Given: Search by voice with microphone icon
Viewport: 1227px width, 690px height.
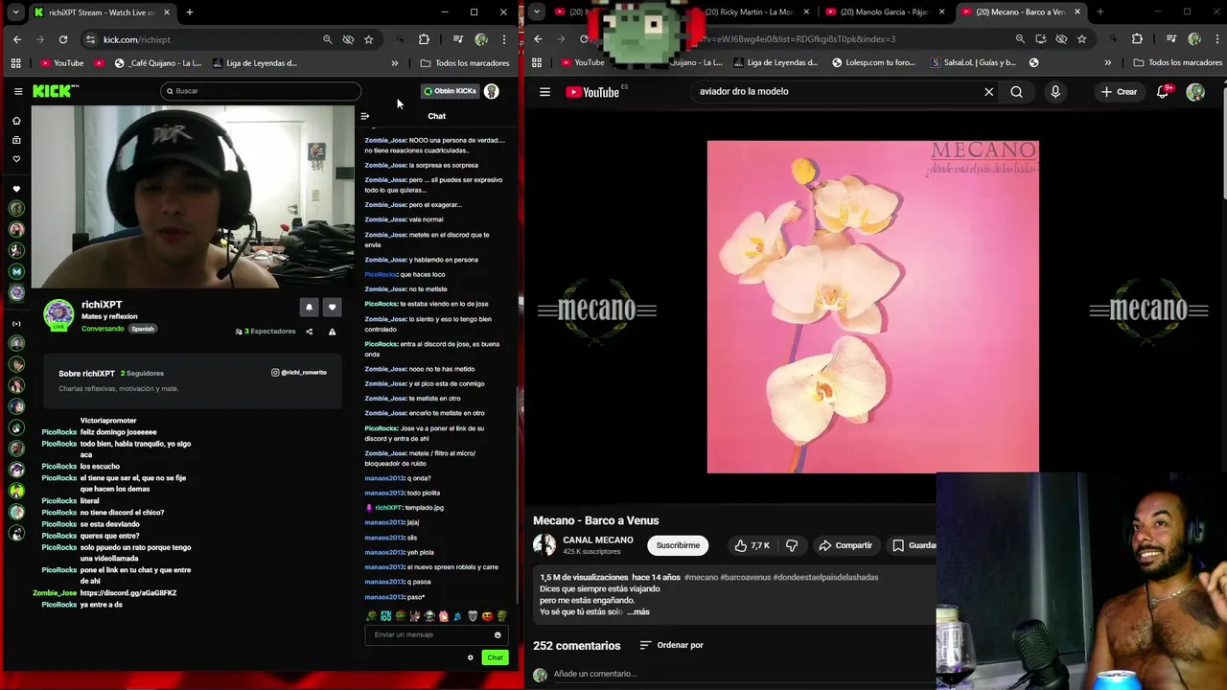Looking at the screenshot, I should [1055, 92].
